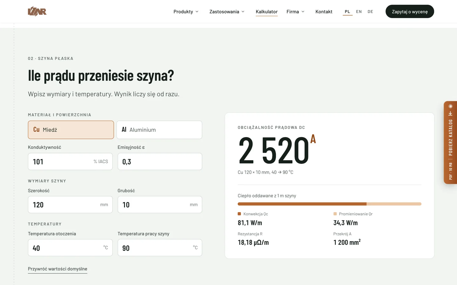Switch language to DE
Image resolution: width=457 pixels, height=285 pixels.
(370, 12)
